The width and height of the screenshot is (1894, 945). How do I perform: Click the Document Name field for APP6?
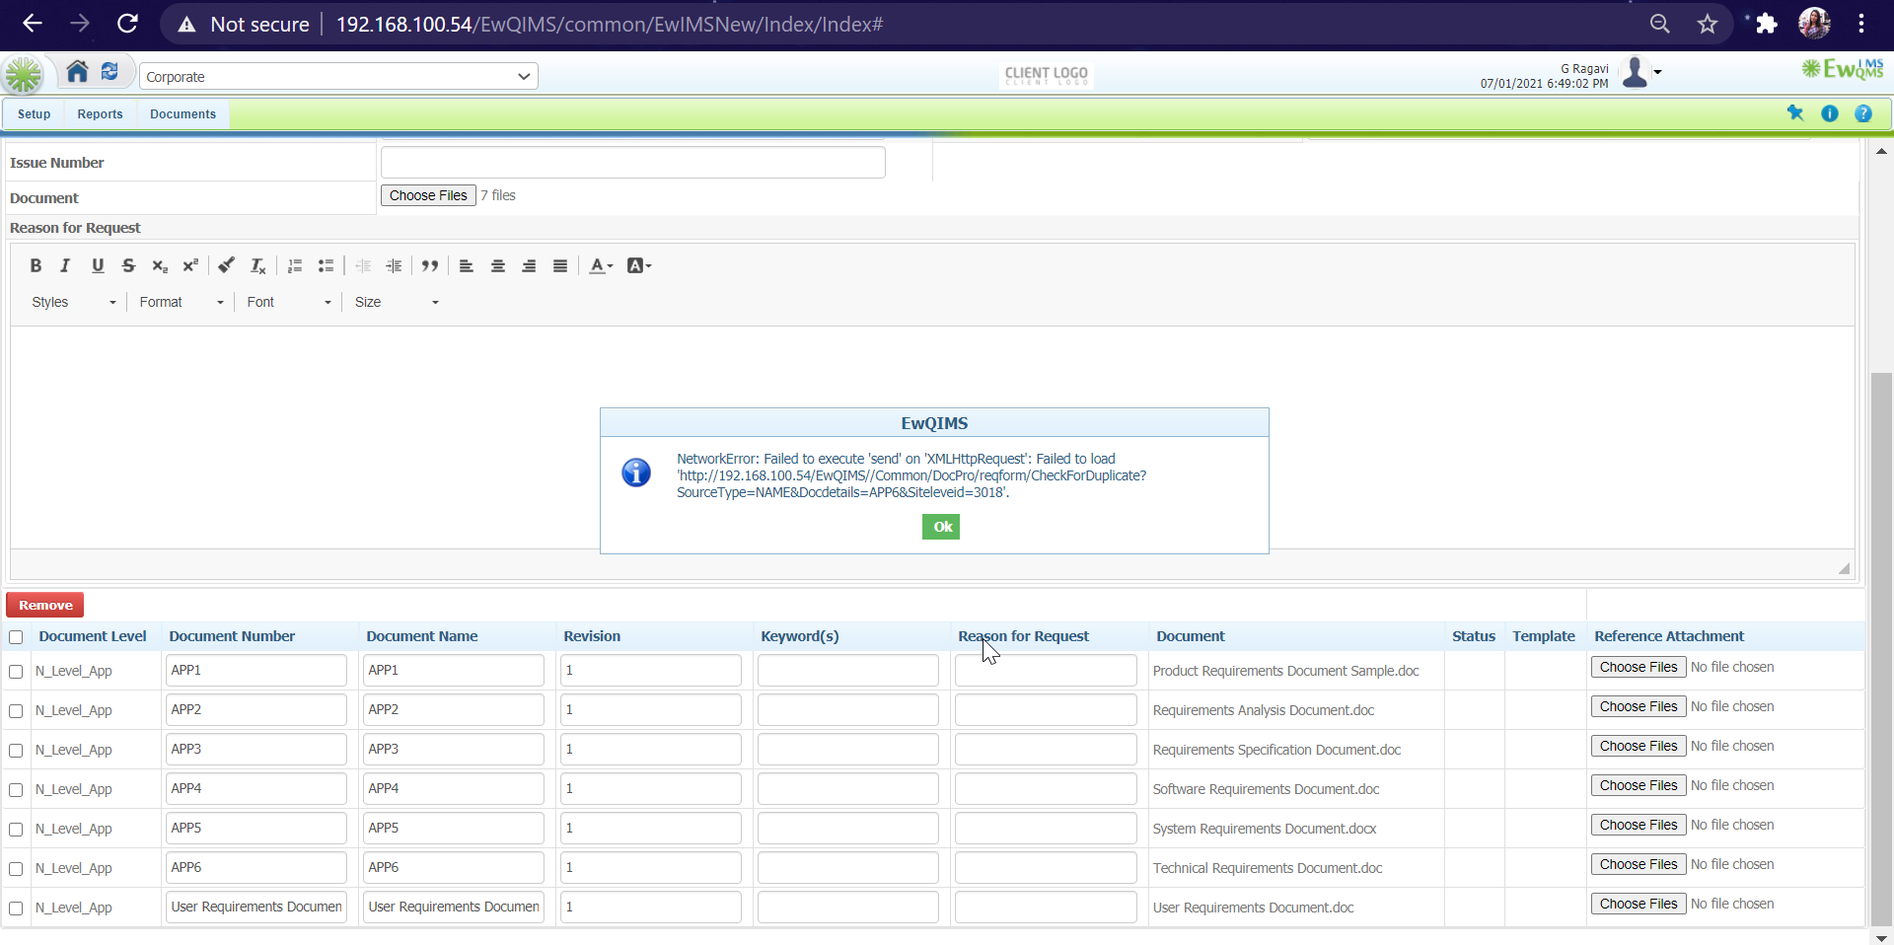point(454,867)
